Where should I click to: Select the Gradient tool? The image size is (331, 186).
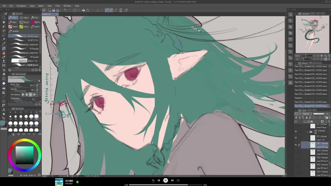coord(4,92)
